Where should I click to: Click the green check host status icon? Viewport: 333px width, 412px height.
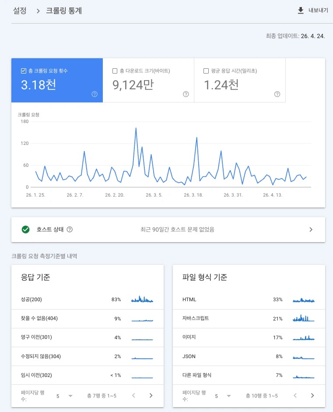tap(25, 229)
